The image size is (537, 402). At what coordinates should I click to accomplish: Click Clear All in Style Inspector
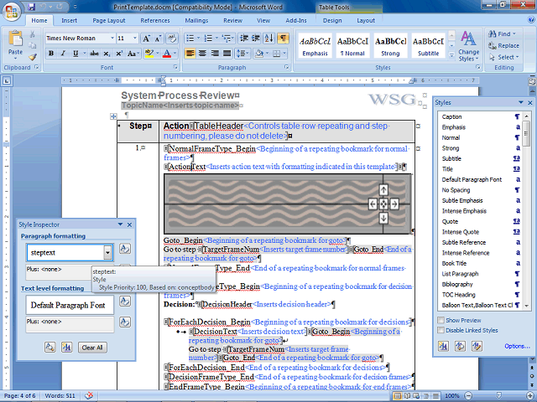click(92, 348)
